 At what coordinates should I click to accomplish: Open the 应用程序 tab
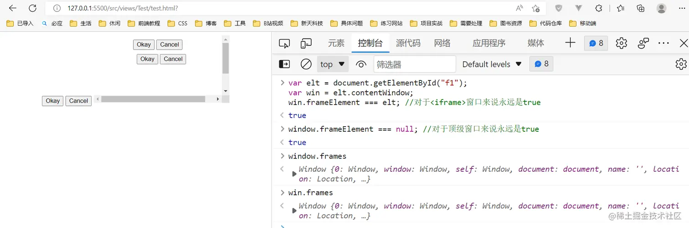[489, 43]
